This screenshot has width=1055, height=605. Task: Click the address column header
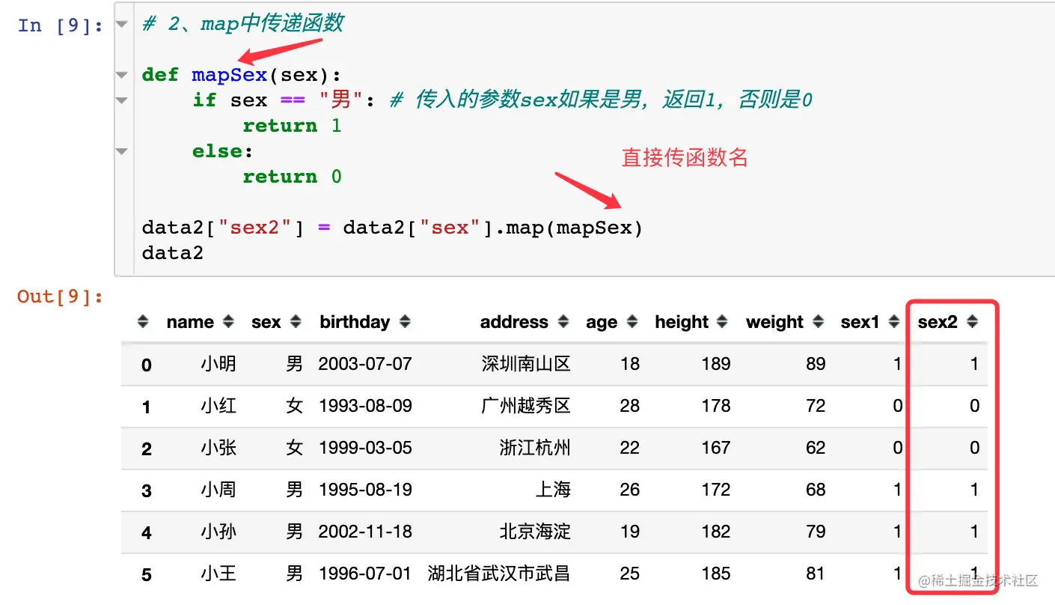pyautogui.click(x=514, y=322)
